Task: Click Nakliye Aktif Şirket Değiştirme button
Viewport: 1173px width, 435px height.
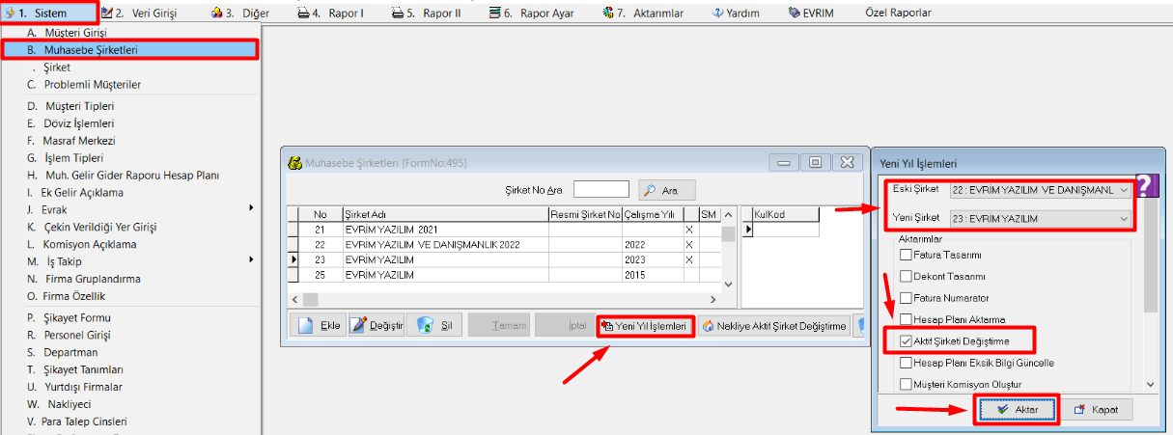Action: click(775, 326)
